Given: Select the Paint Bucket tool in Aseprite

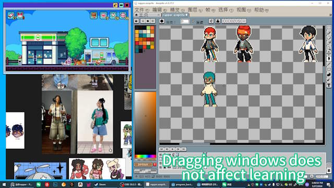Looking at the screenshot, I should click(329, 58).
